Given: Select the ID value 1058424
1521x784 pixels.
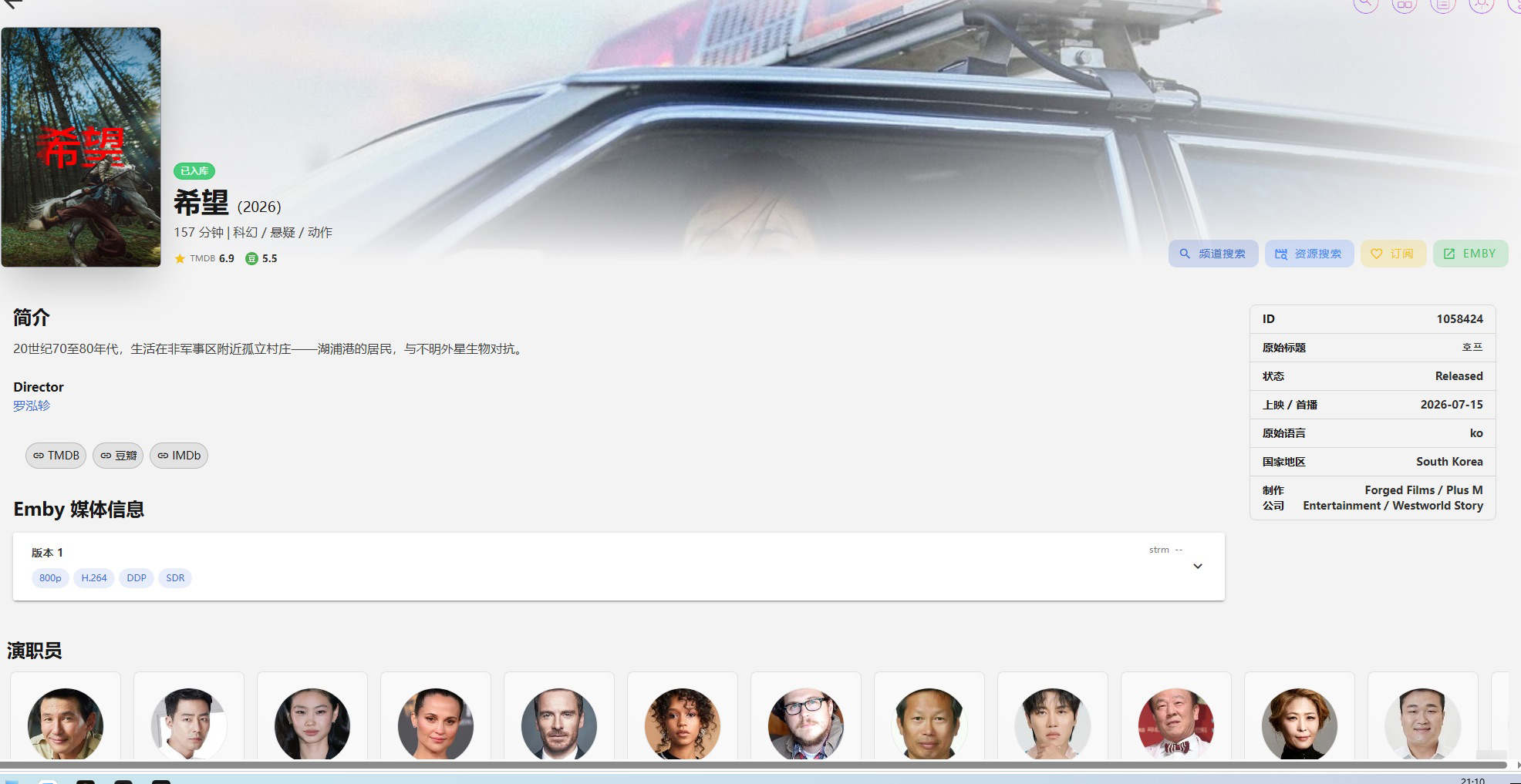Looking at the screenshot, I should click(x=1459, y=319).
